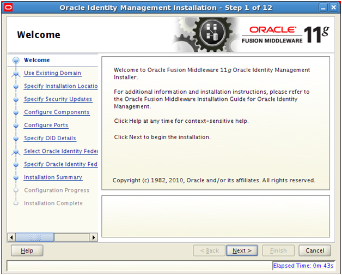Click the Installation Summary step bullet
The width and height of the screenshot is (342, 275).
click(16, 177)
